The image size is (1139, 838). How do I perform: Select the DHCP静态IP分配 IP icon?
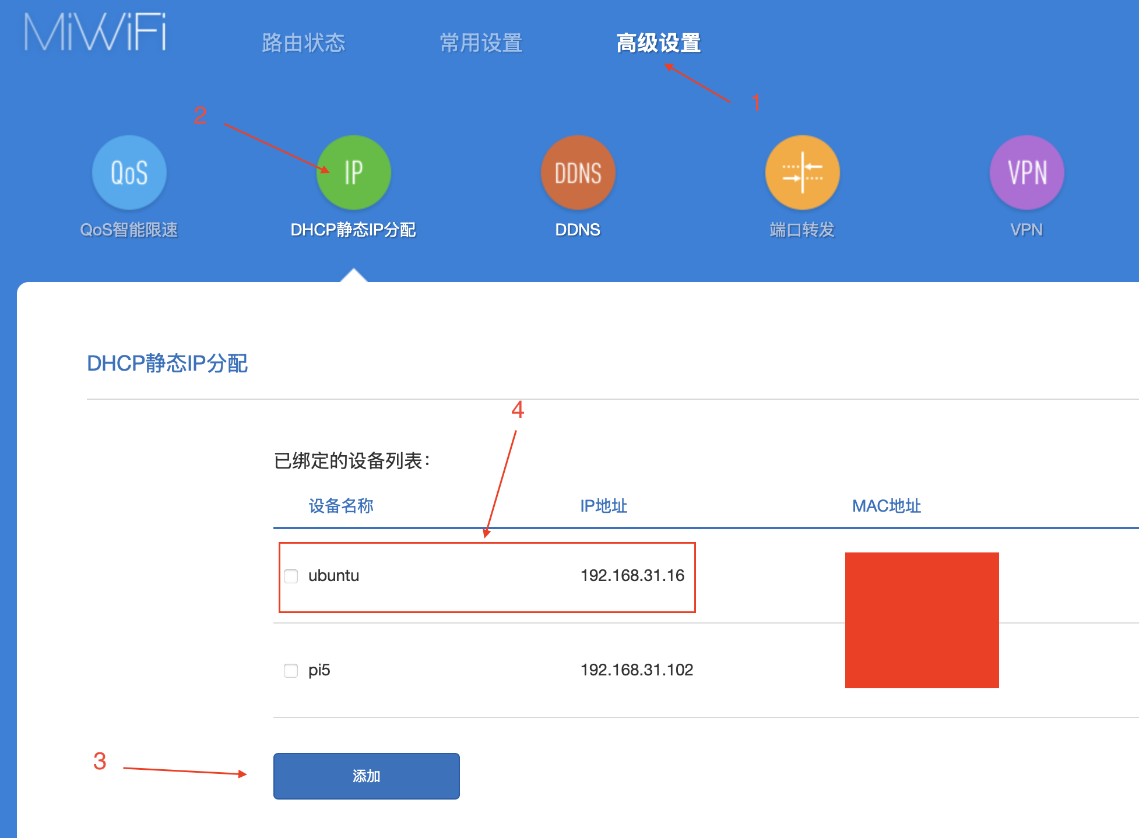pyautogui.click(x=353, y=172)
